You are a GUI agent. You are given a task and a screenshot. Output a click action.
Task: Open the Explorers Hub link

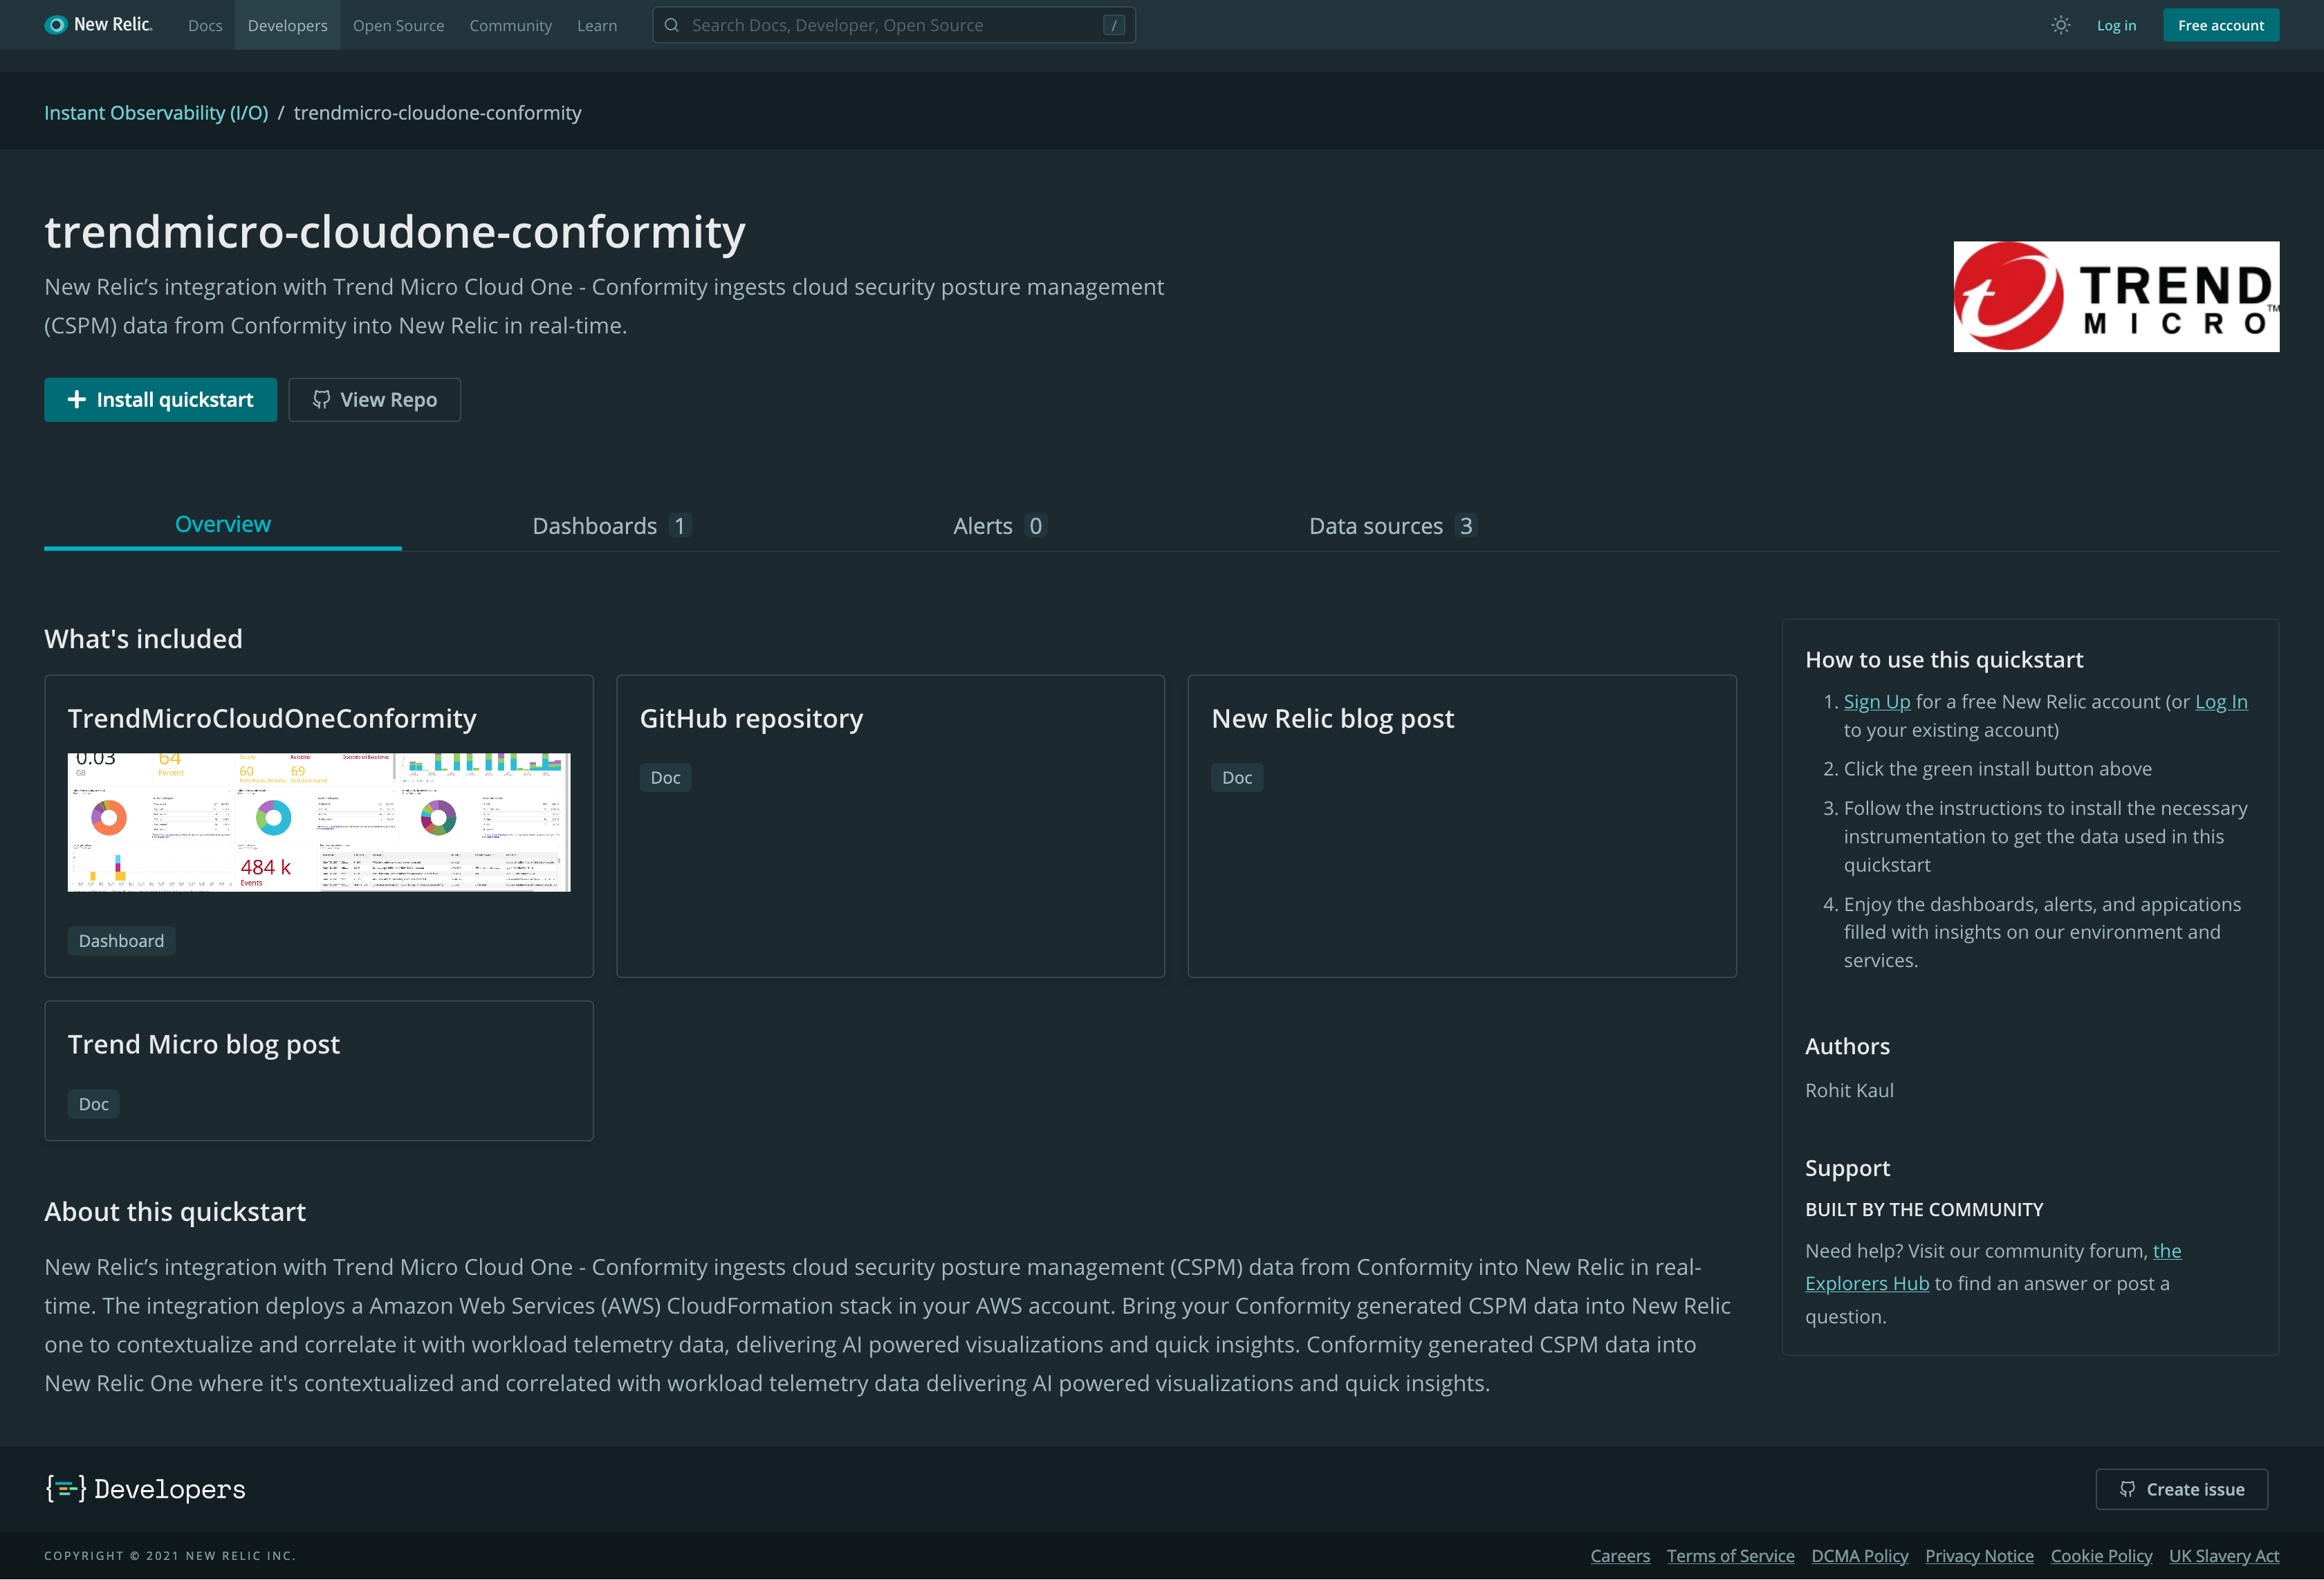pos(1866,1283)
